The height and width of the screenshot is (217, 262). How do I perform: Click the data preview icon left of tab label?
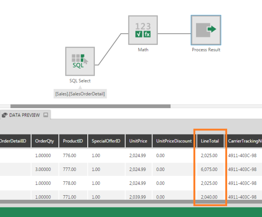[4, 115]
